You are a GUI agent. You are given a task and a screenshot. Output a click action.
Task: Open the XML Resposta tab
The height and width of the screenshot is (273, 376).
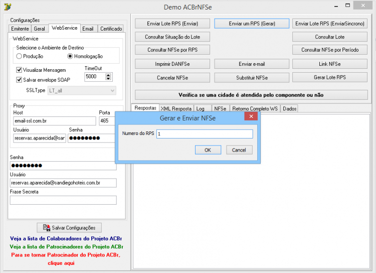click(x=176, y=108)
